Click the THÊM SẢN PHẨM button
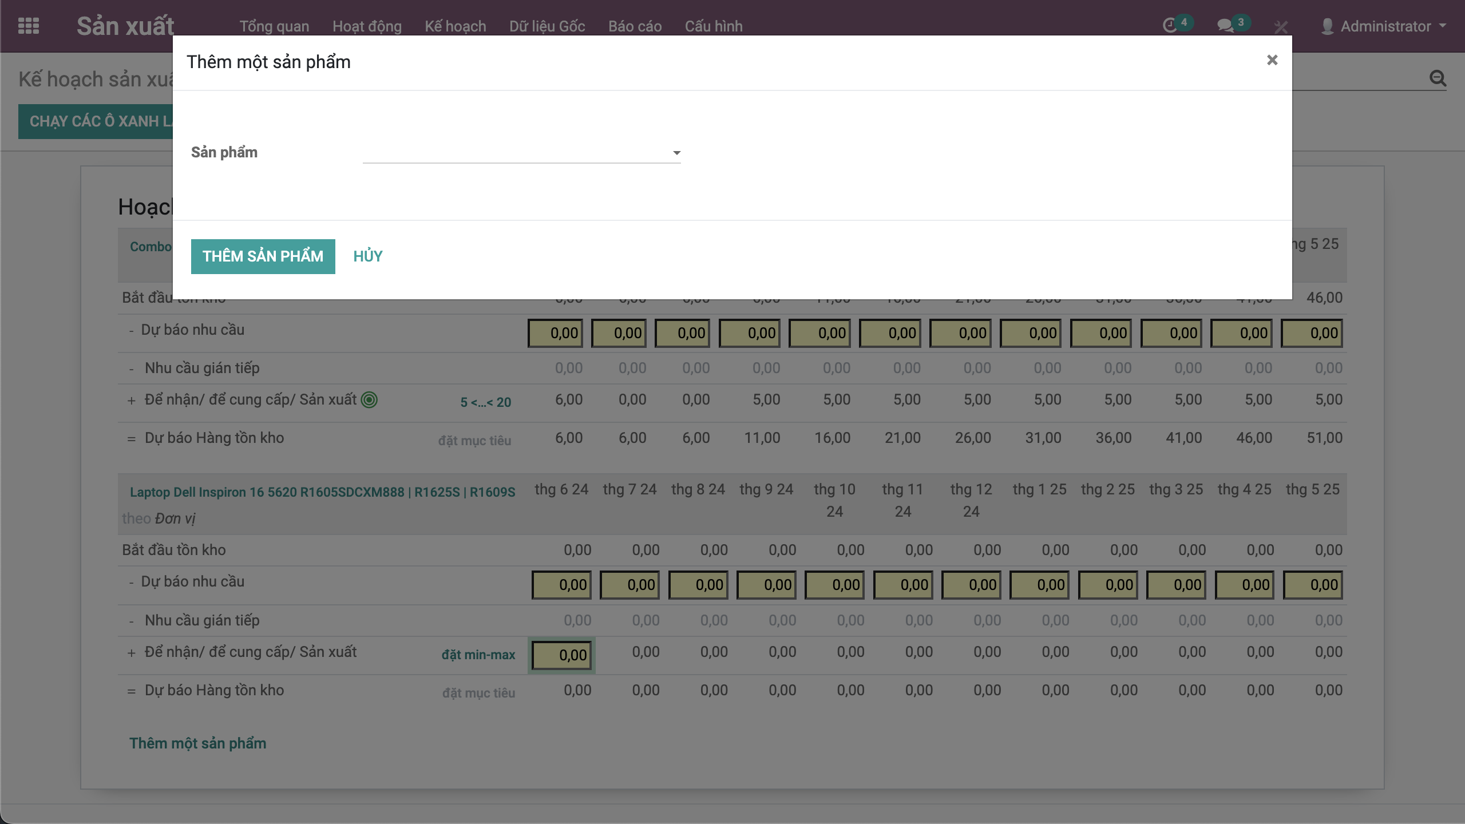1465x824 pixels. [x=263, y=256]
